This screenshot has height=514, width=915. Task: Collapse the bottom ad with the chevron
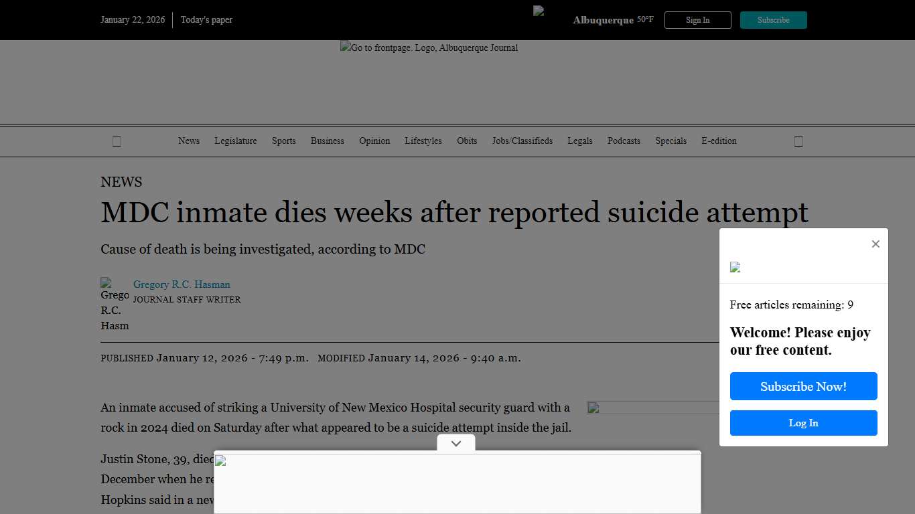(x=455, y=443)
